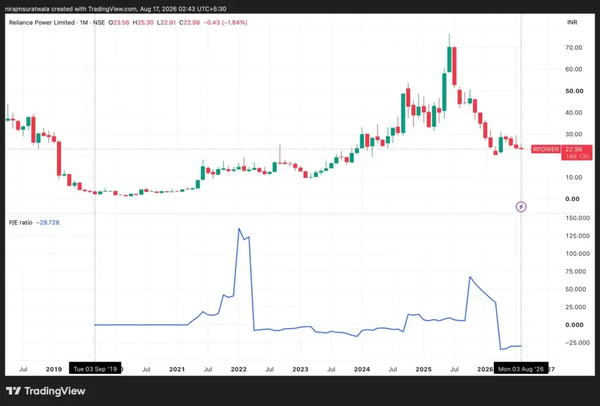Click the 100.000 P/E axis label
This screenshot has width=600, height=406.
[x=577, y=254]
